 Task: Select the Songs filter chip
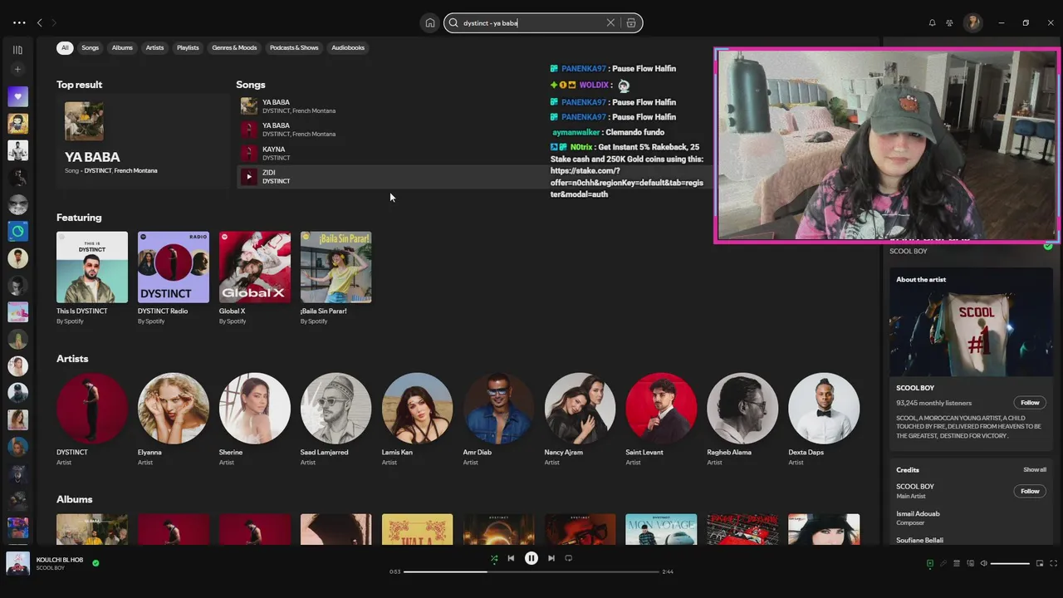click(x=90, y=47)
